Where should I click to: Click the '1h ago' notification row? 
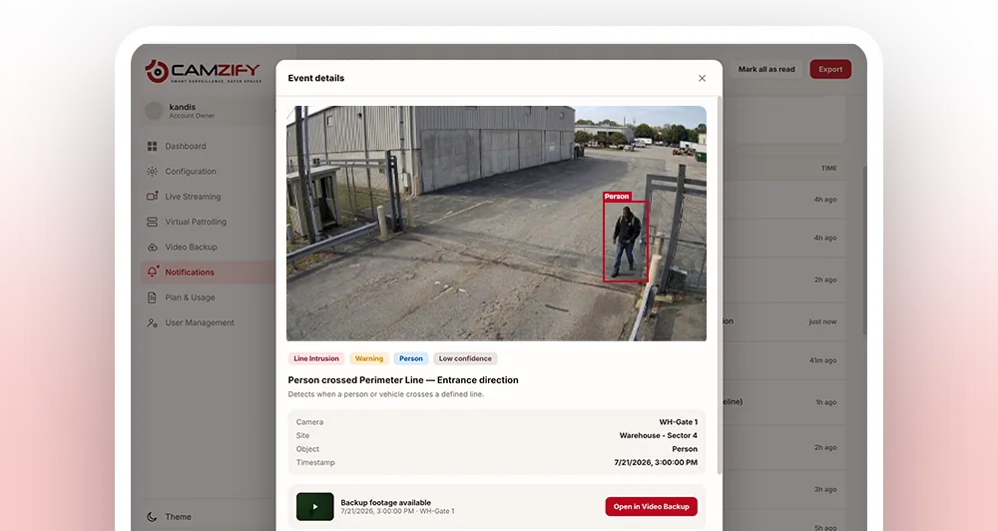pos(784,402)
